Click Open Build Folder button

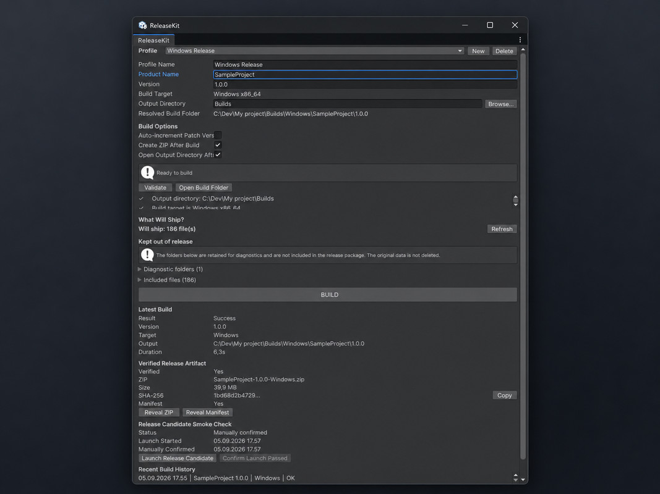[x=204, y=187]
